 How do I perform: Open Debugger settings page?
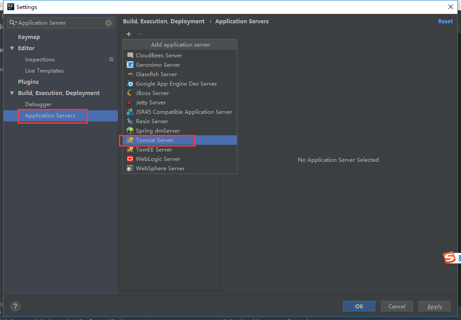(61, 104)
